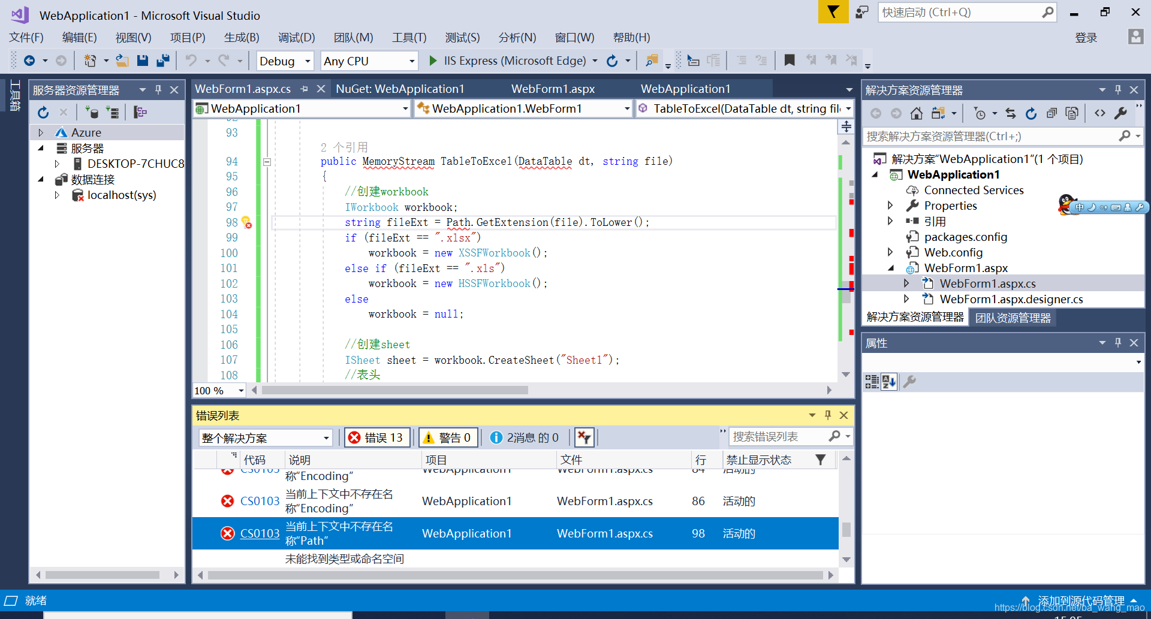1151x619 pixels.
Task: Click Connect to Server icon in Server Explorer
Action: tap(112, 112)
